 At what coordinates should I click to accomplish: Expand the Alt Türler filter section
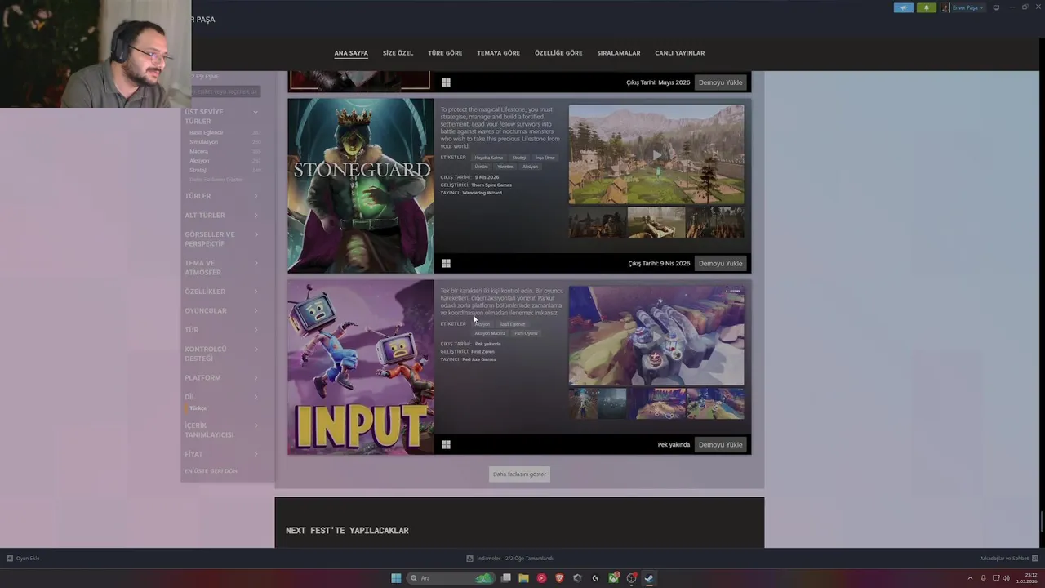221,215
